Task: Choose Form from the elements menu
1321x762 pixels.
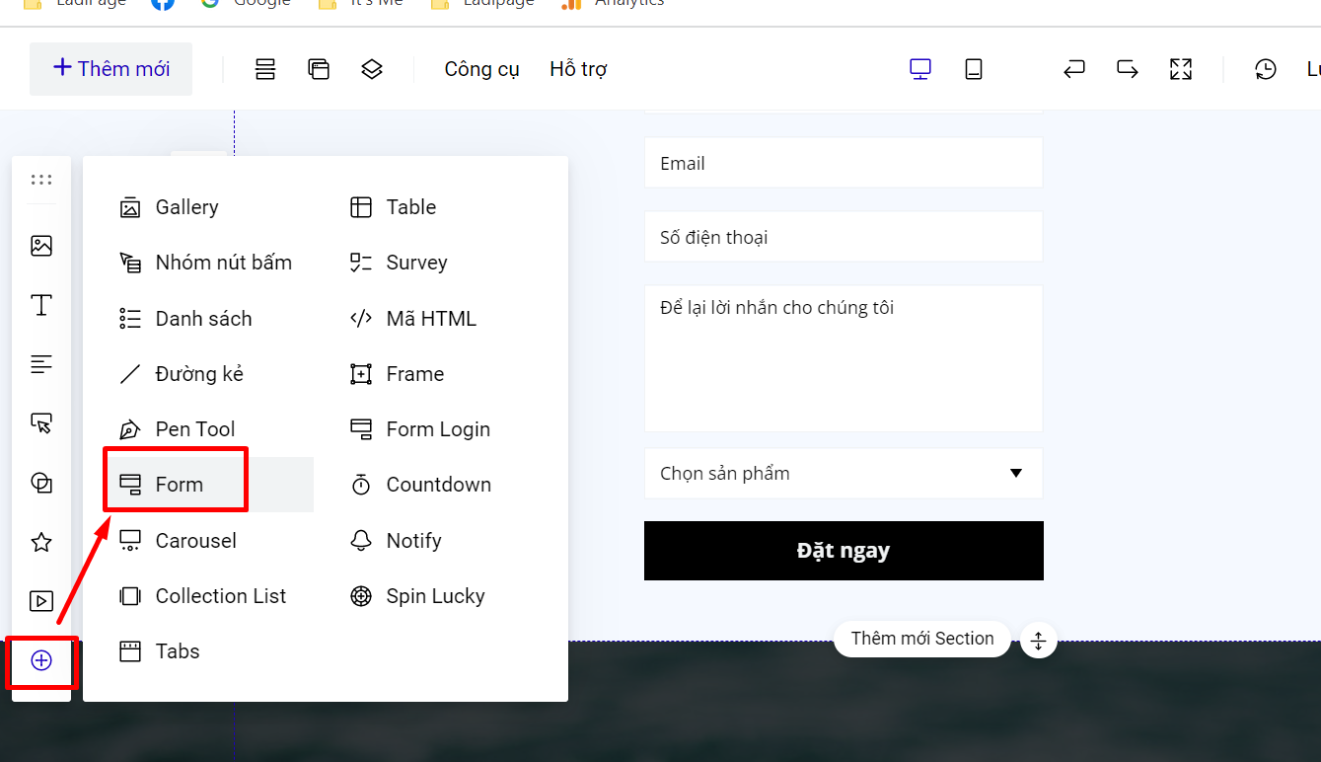Action: pyautogui.click(x=179, y=485)
